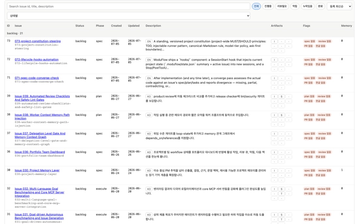This screenshot has width=359, height=224.
Task: Click the Flags column header
Action: [x=306, y=26]
